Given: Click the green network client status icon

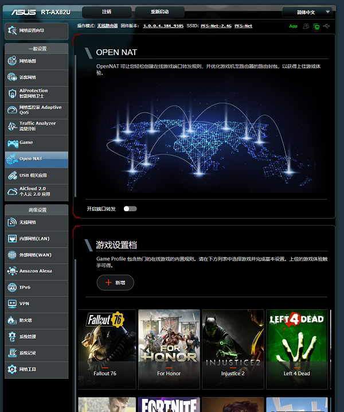Looking at the screenshot, I should pos(316,26).
